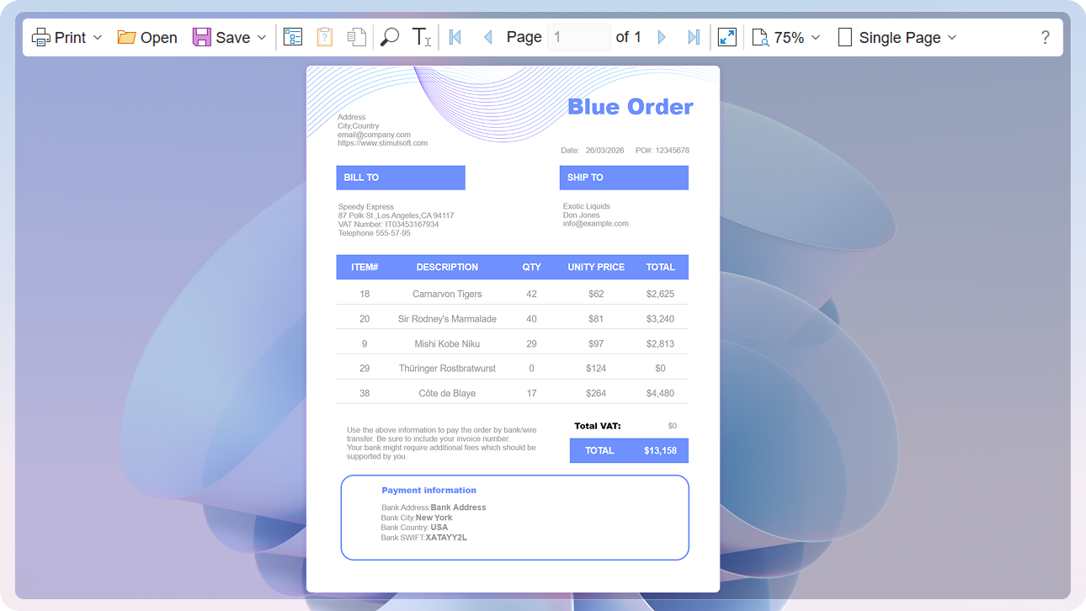This screenshot has height=611, width=1086.
Task: Go to the first page
Action: point(454,37)
